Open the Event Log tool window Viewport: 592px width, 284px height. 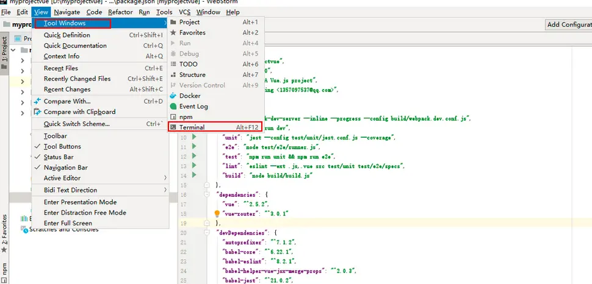click(215, 107)
